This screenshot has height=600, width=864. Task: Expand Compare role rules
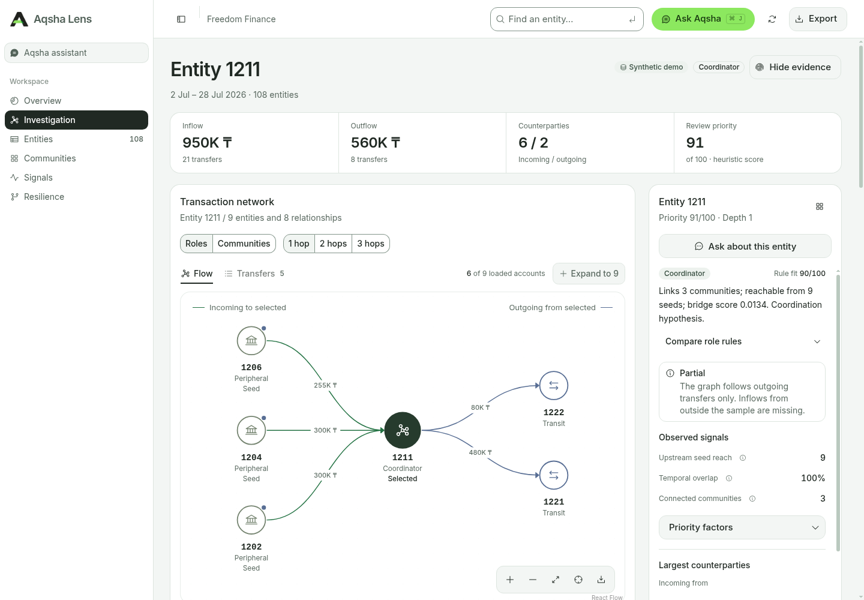pos(742,341)
